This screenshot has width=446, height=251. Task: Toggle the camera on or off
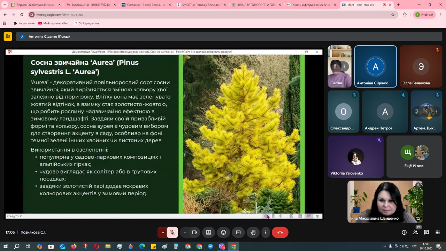click(x=195, y=233)
